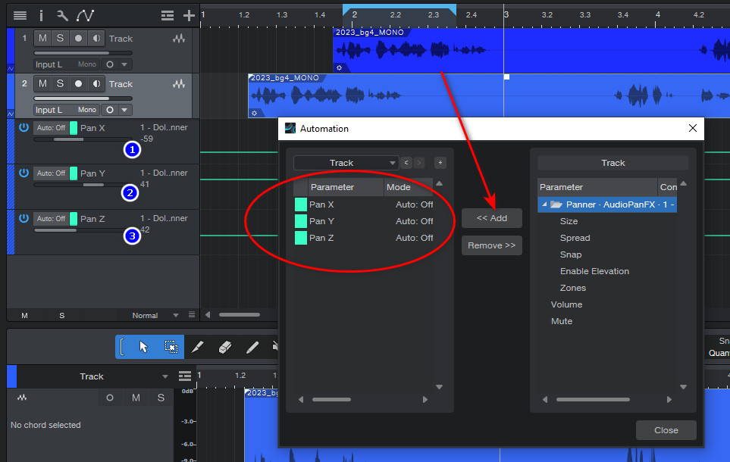Click Mode column header in dialog
Viewport: 730px width, 462px height.
coord(407,187)
